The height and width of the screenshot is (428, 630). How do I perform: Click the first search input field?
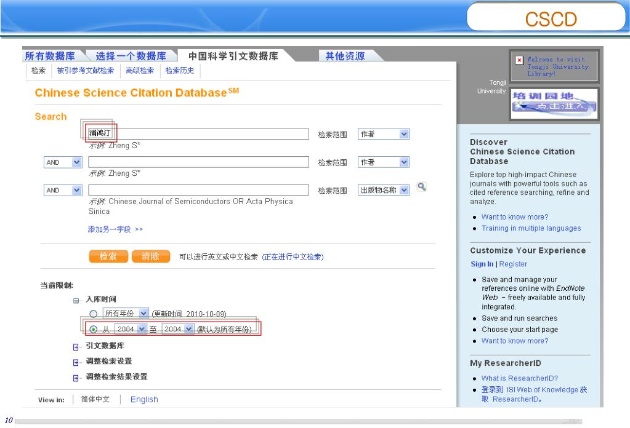point(198,134)
